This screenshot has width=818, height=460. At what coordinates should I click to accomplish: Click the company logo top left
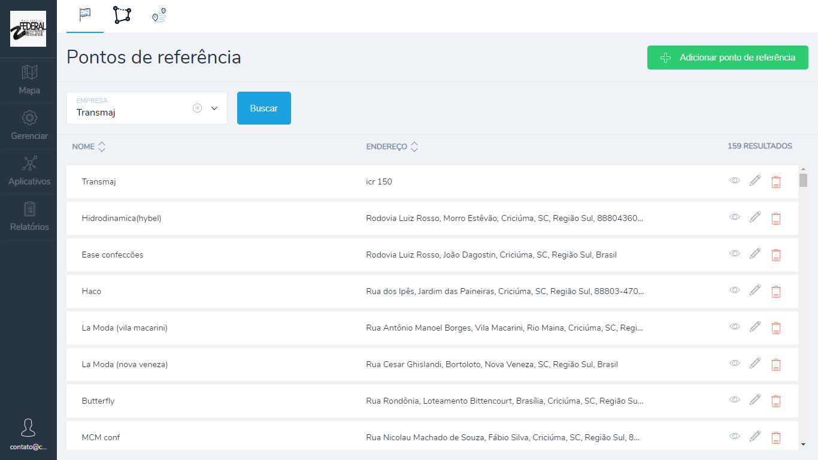(28, 29)
